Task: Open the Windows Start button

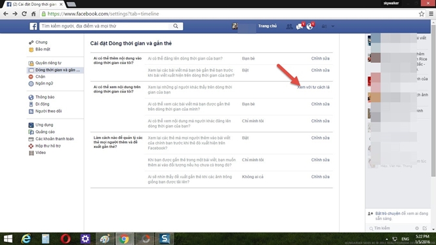Action: (8, 239)
